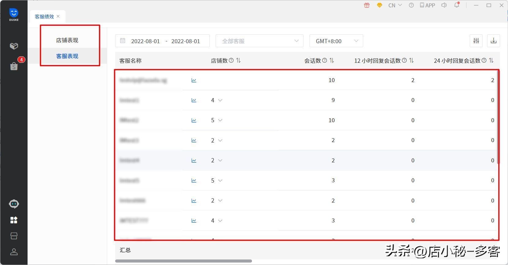Switch to the 客服绩效 tab
Screen dimensions: 508x265
[44, 17]
